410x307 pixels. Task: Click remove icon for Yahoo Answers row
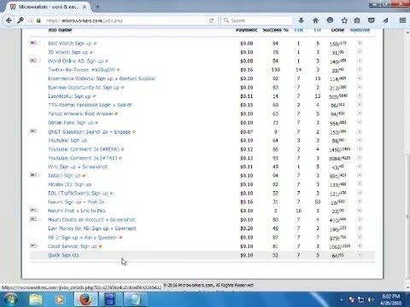(360, 113)
